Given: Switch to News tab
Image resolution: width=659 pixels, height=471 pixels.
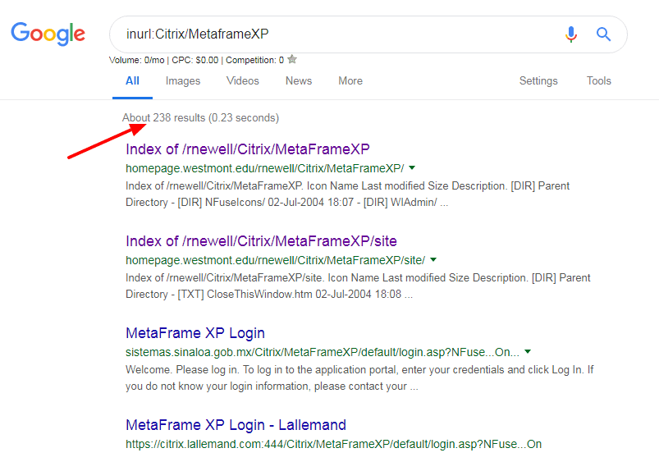Looking at the screenshot, I should click(x=299, y=80).
